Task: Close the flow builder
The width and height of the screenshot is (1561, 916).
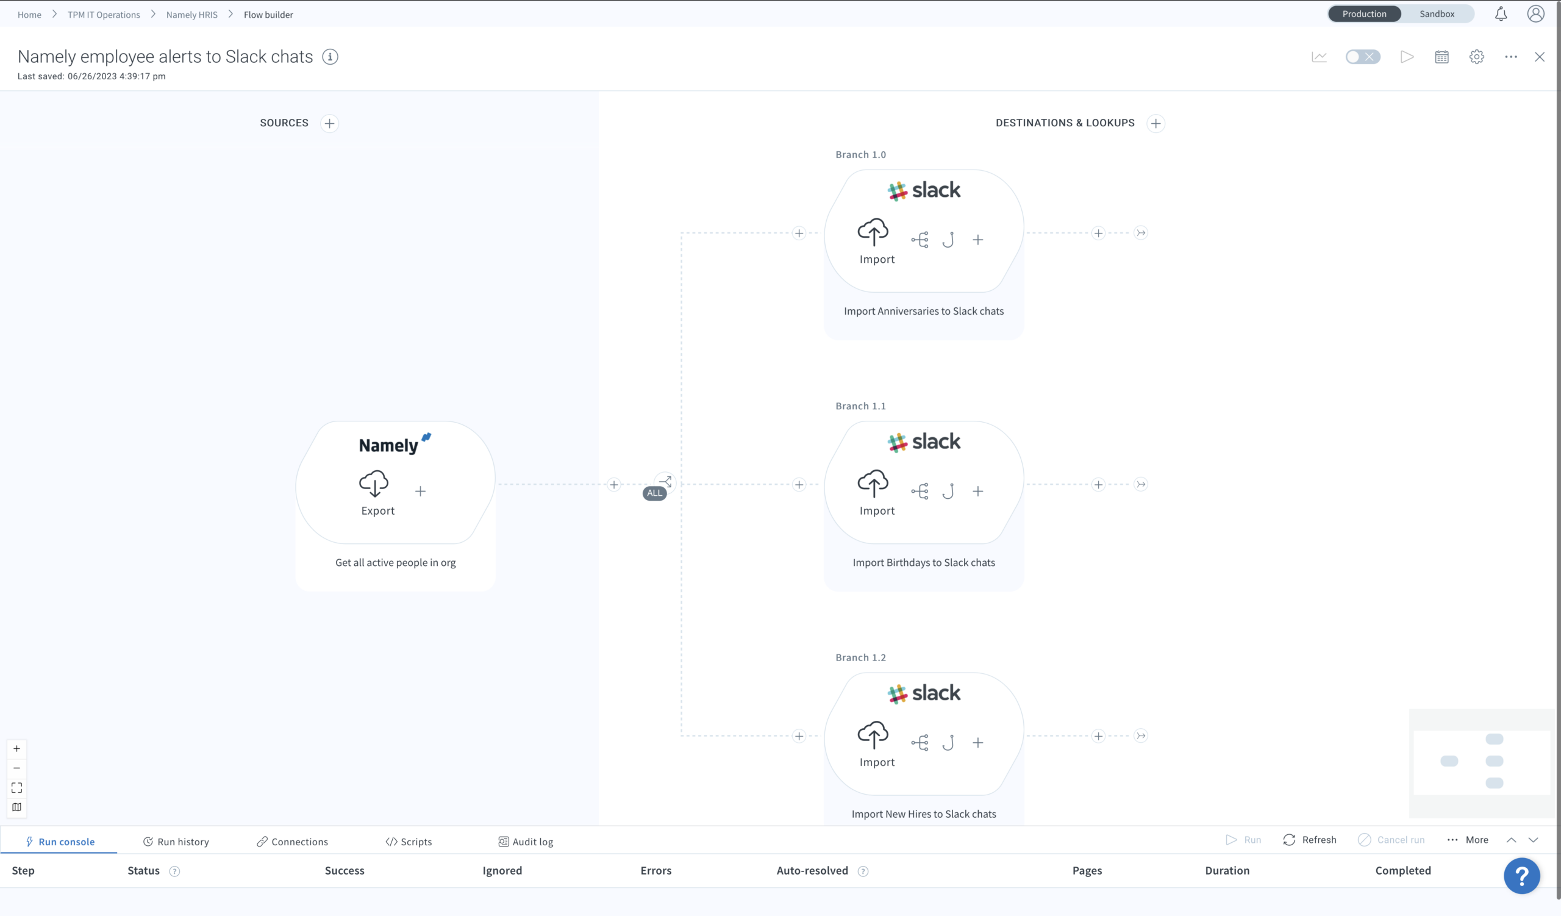Action: [x=1539, y=57]
